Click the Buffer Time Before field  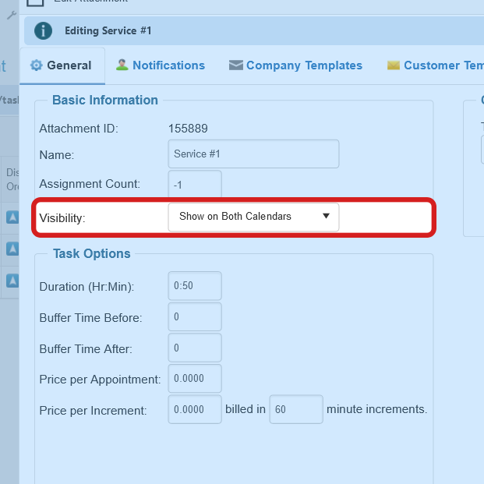pyautogui.click(x=195, y=317)
